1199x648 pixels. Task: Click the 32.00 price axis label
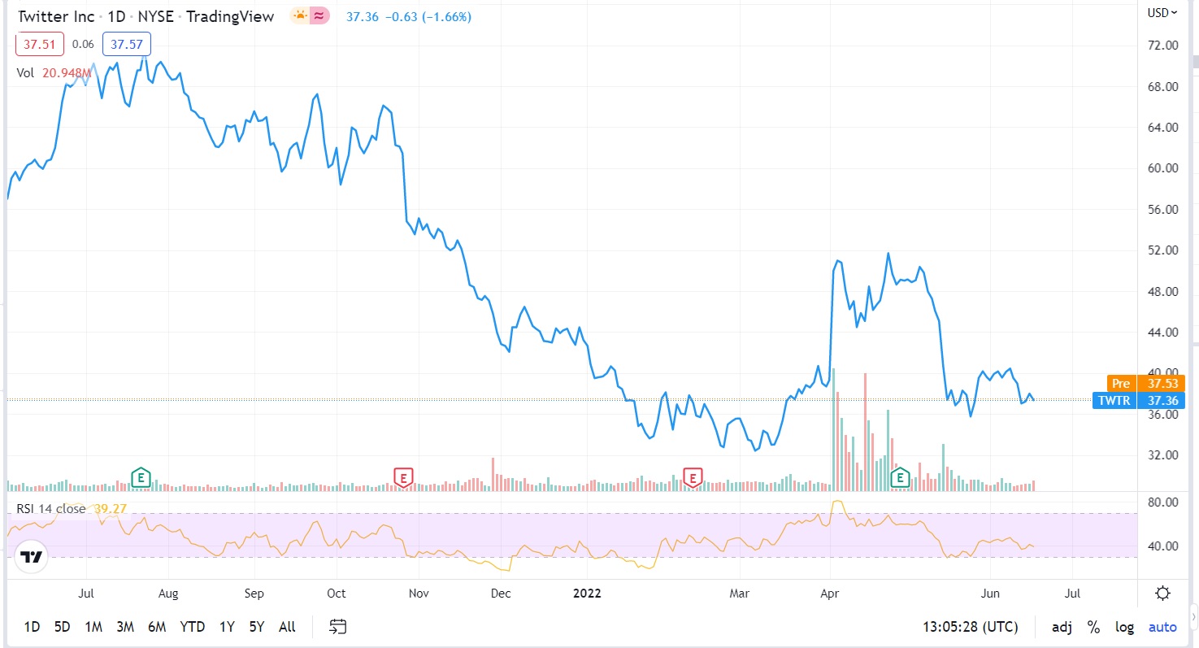1162,455
